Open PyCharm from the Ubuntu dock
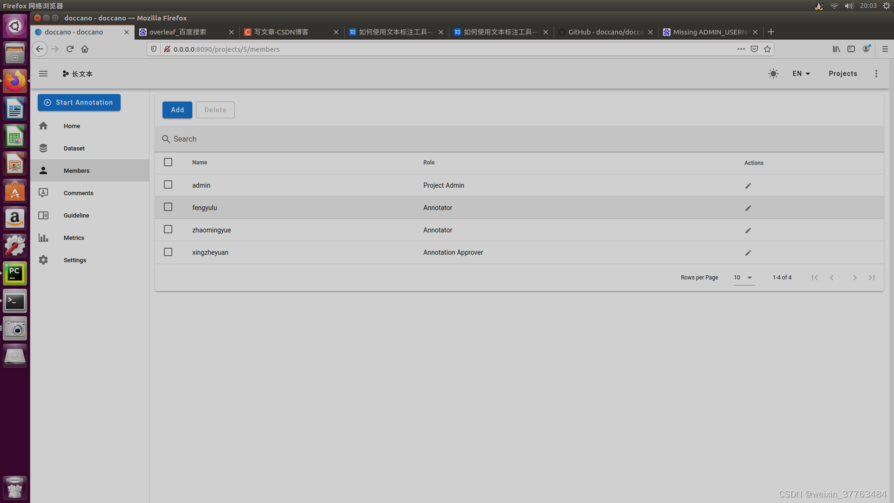The width and height of the screenshot is (894, 503). [x=15, y=273]
